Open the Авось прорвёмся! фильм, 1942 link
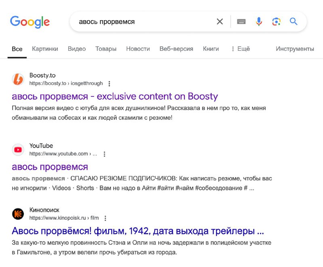The height and width of the screenshot is (267, 323). (x=138, y=231)
